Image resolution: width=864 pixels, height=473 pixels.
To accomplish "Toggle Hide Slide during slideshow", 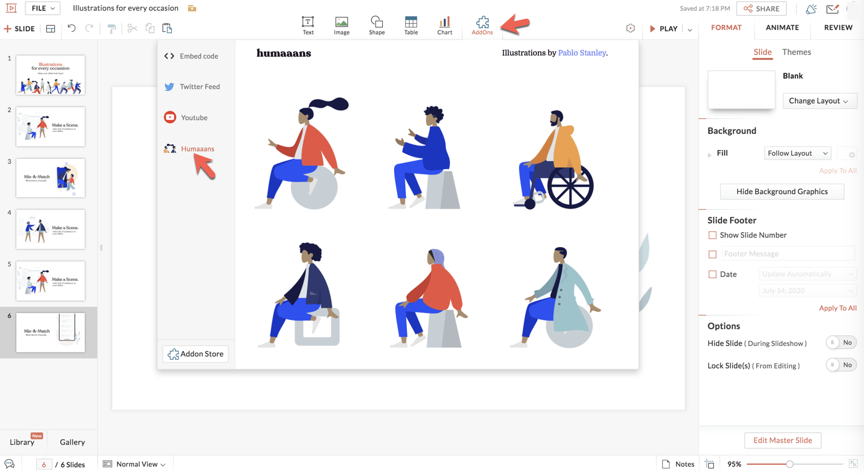I will click(x=841, y=342).
